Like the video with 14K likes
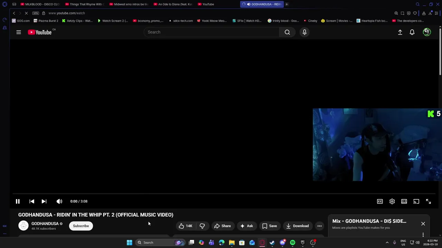The height and width of the screenshot is (248, 442). click(x=185, y=226)
